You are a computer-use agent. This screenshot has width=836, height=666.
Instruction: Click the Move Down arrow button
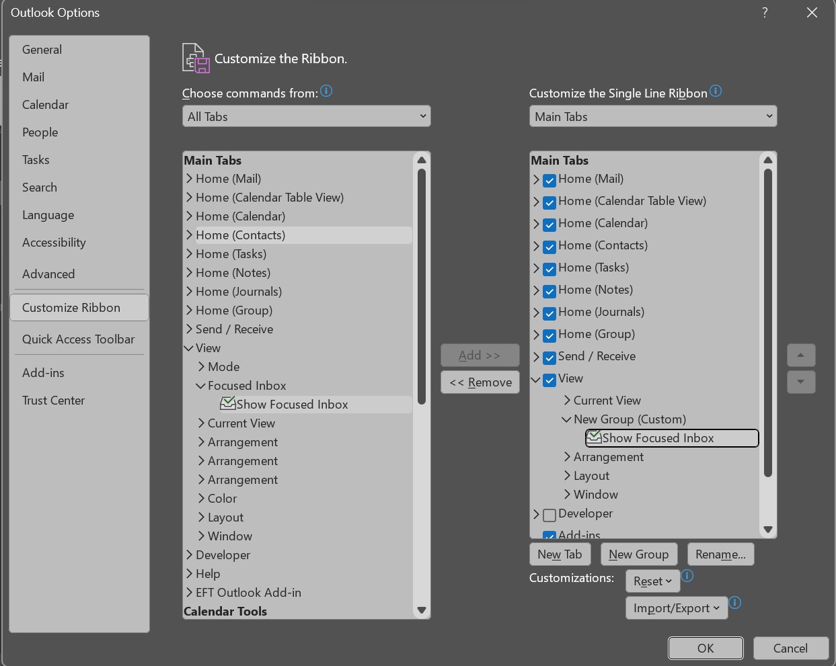[x=801, y=382]
